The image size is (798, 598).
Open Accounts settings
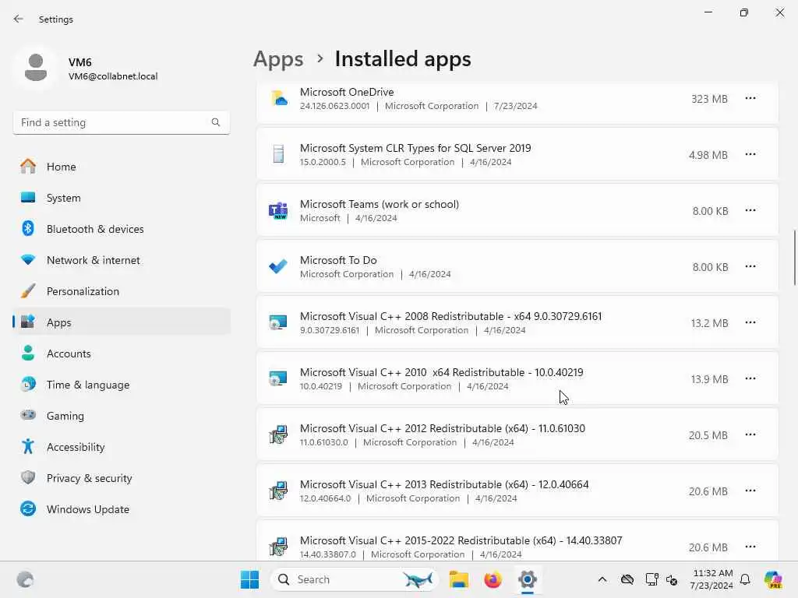coord(121,354)
